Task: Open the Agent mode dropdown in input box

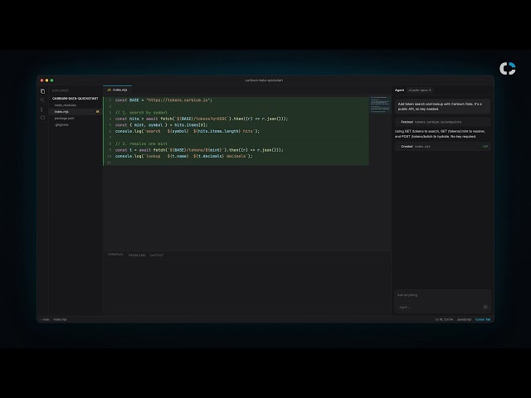Action: [404, 308]
